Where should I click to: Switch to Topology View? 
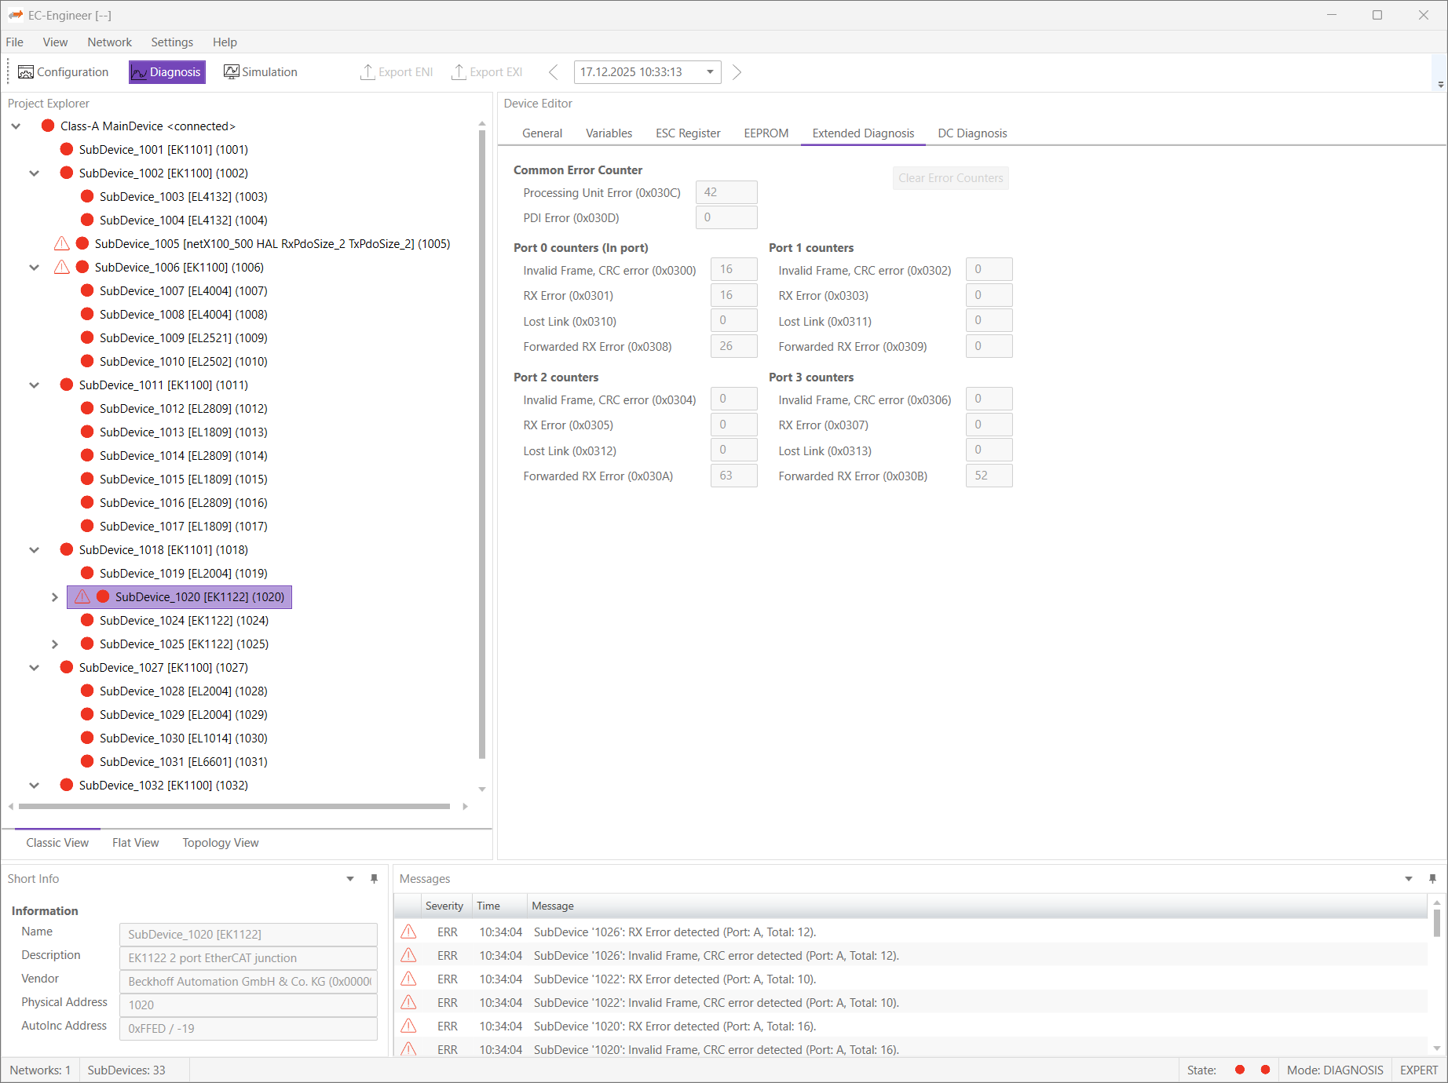(x=220, y=842)
